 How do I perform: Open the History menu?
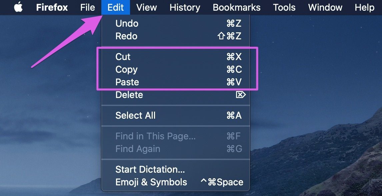pos(185,8)
